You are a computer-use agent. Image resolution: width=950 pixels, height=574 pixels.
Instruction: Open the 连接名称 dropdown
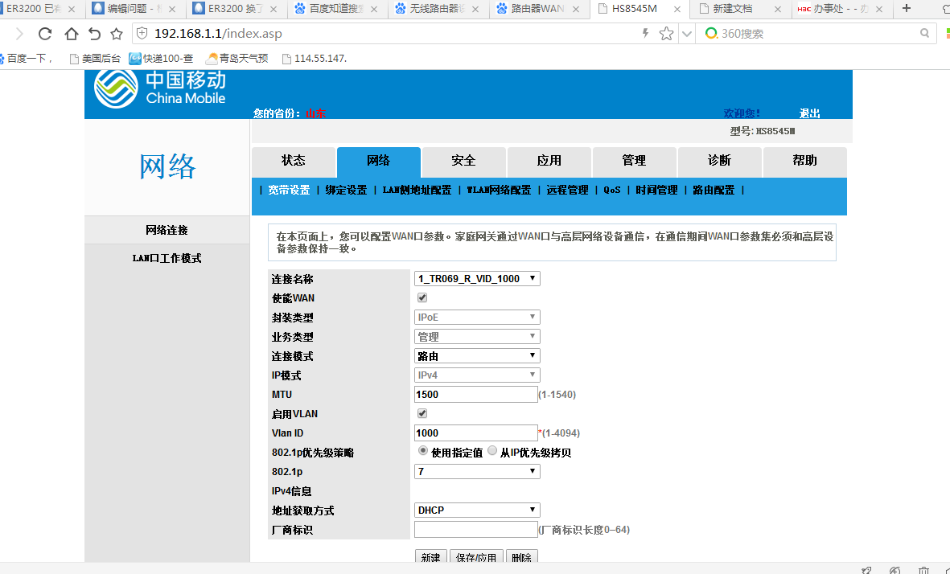(477, 279)
